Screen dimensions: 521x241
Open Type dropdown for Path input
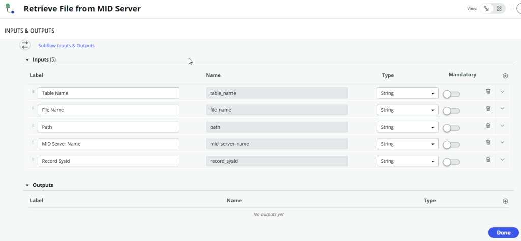tap(407, 127)
